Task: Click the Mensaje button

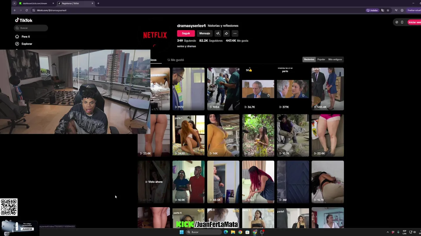Action: coord(205,33)
